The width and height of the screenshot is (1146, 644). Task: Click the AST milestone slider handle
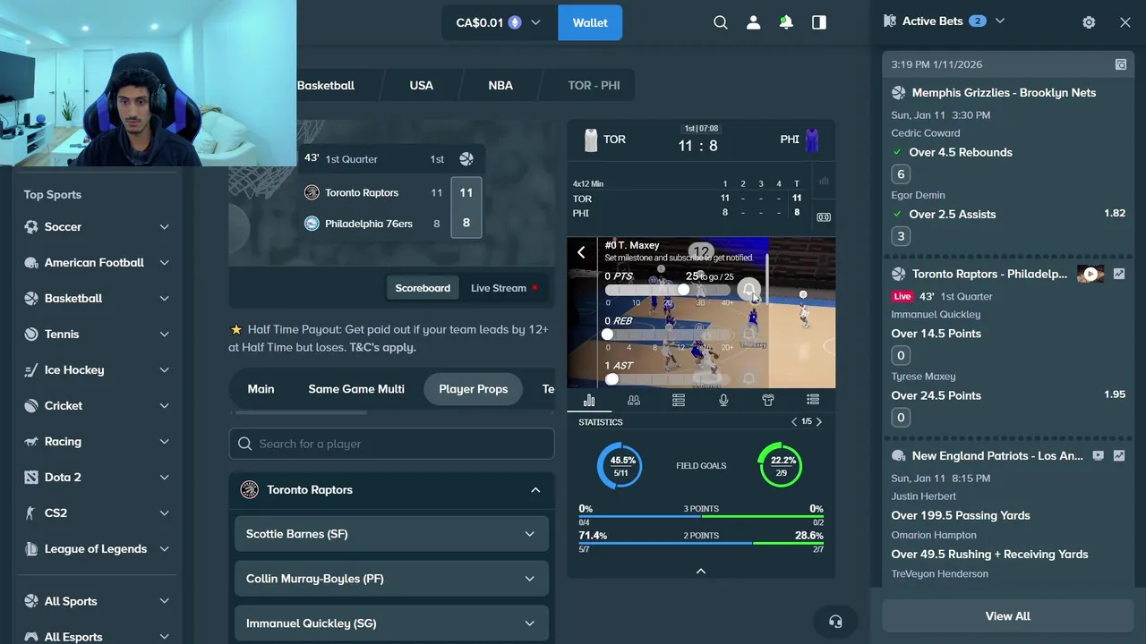(x=611, y=378)
